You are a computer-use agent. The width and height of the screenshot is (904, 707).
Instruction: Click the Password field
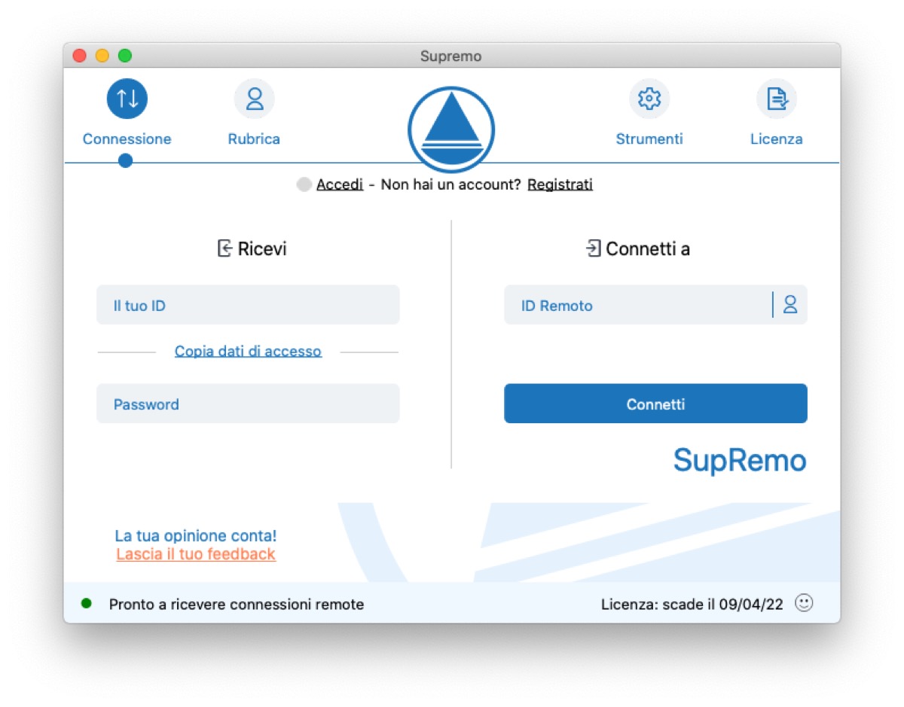[x=248, y=404]
